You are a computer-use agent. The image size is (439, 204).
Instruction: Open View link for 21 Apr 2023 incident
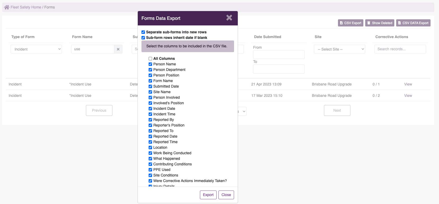408,84
